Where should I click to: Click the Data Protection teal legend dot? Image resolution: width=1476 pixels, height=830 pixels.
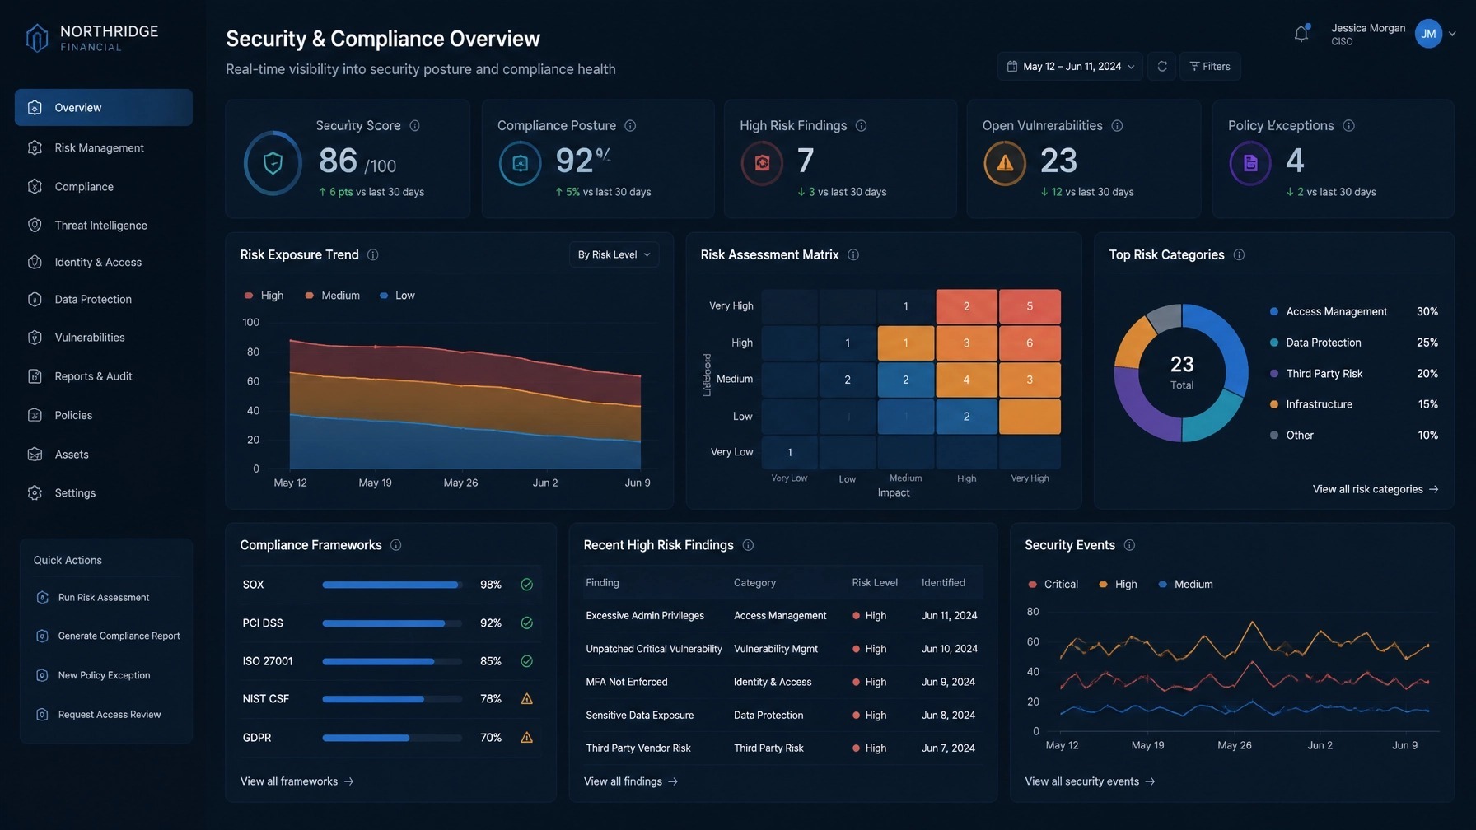tap(1274, 343)
